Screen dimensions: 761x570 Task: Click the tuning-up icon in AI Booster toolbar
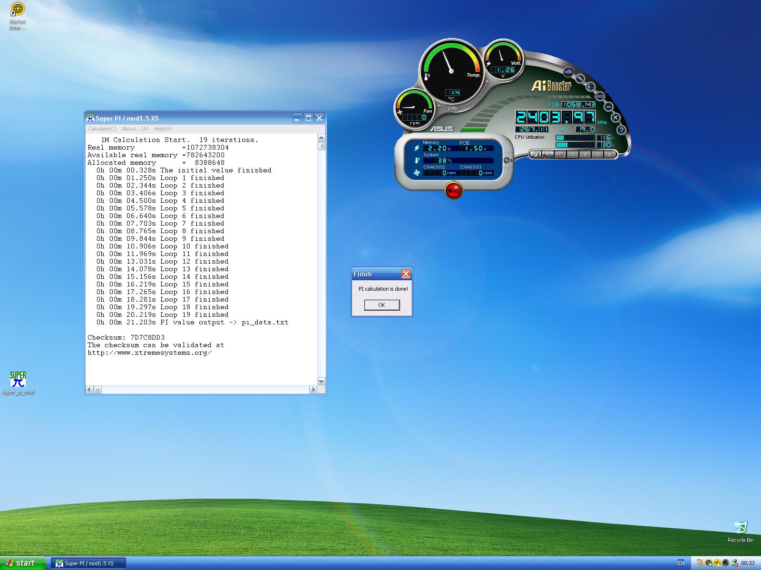pyautogui.click(x=548, y=154)
